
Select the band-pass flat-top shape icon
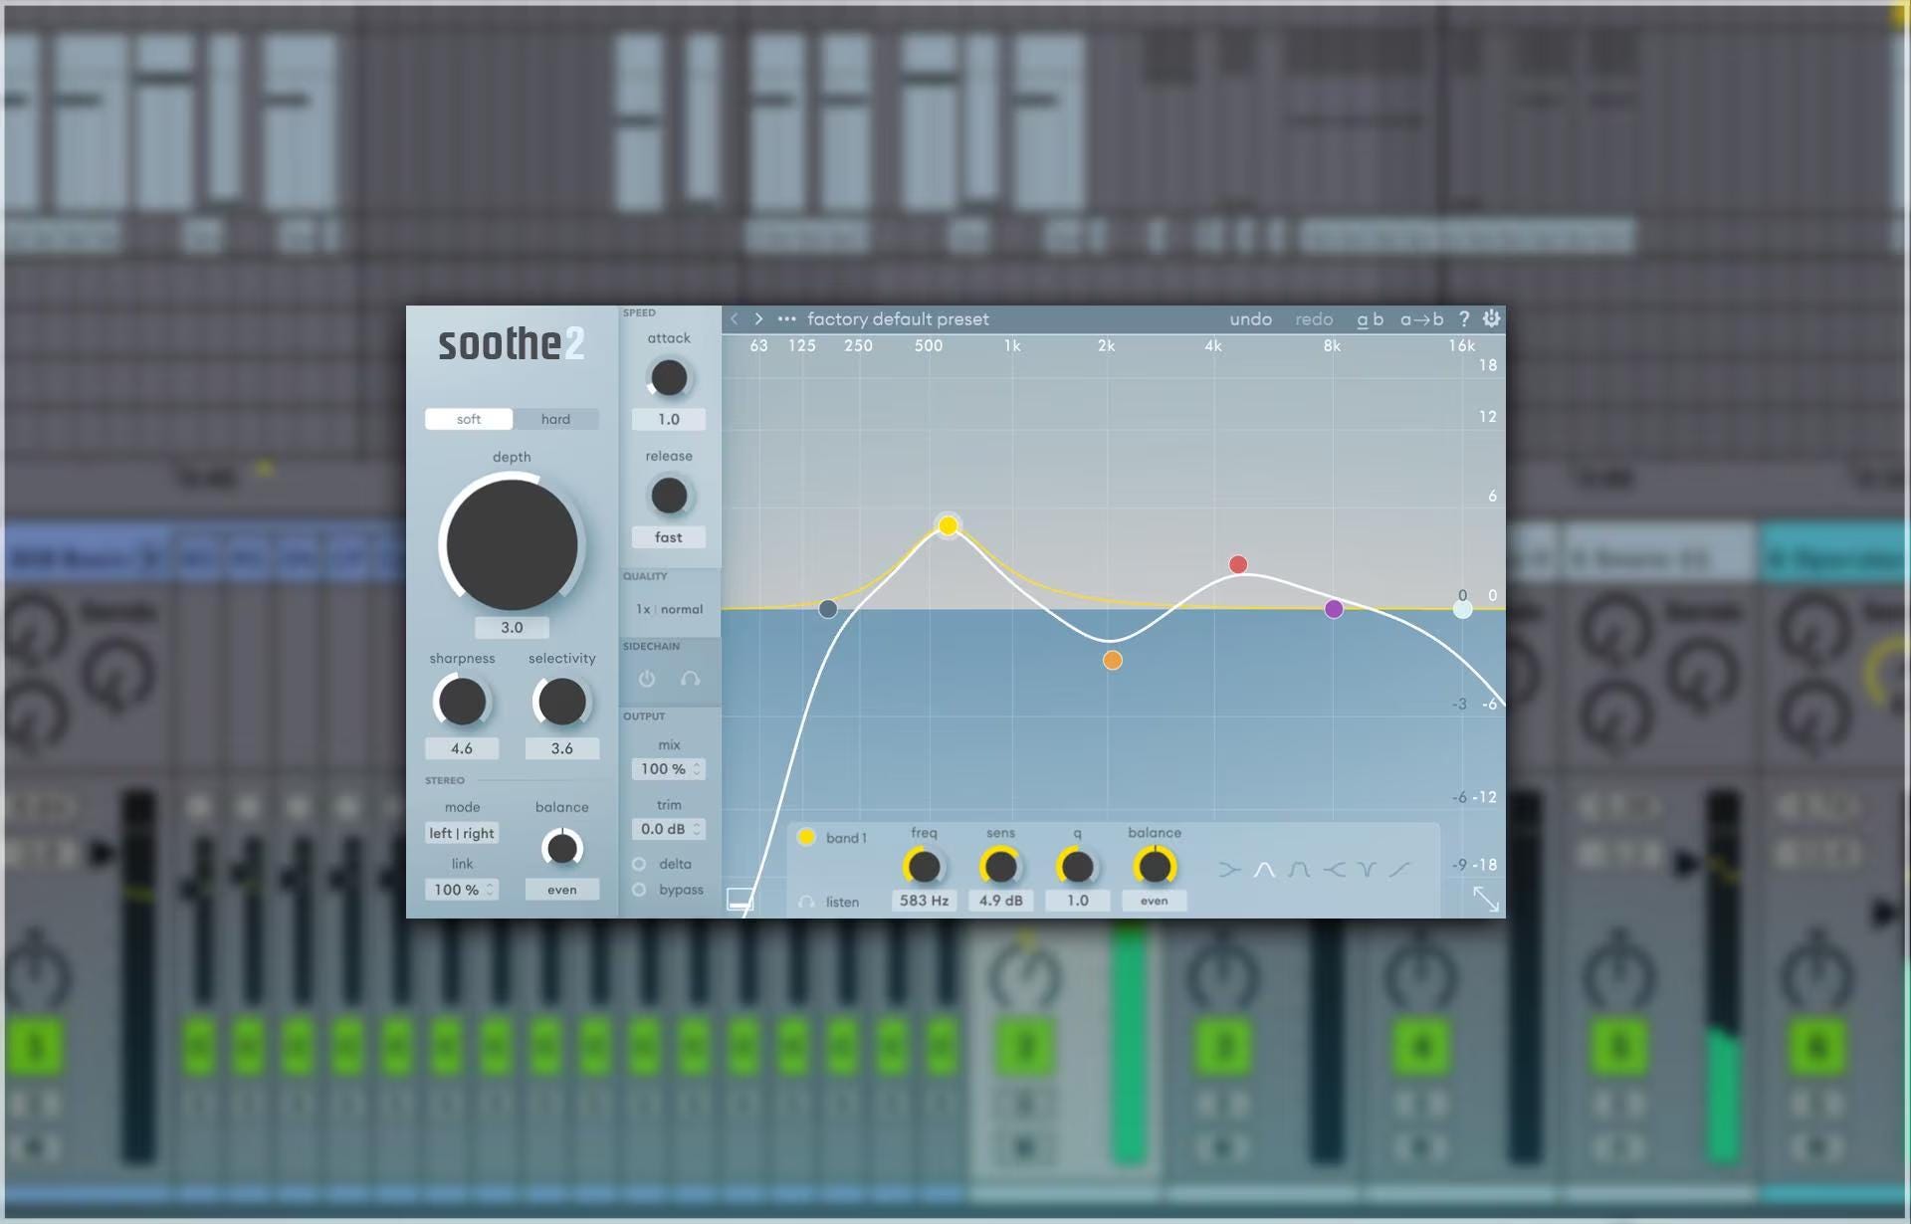click(x=1299, y=870)
